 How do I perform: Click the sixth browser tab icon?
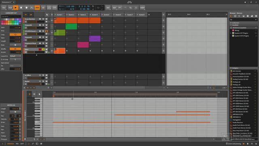click(252, 16)
